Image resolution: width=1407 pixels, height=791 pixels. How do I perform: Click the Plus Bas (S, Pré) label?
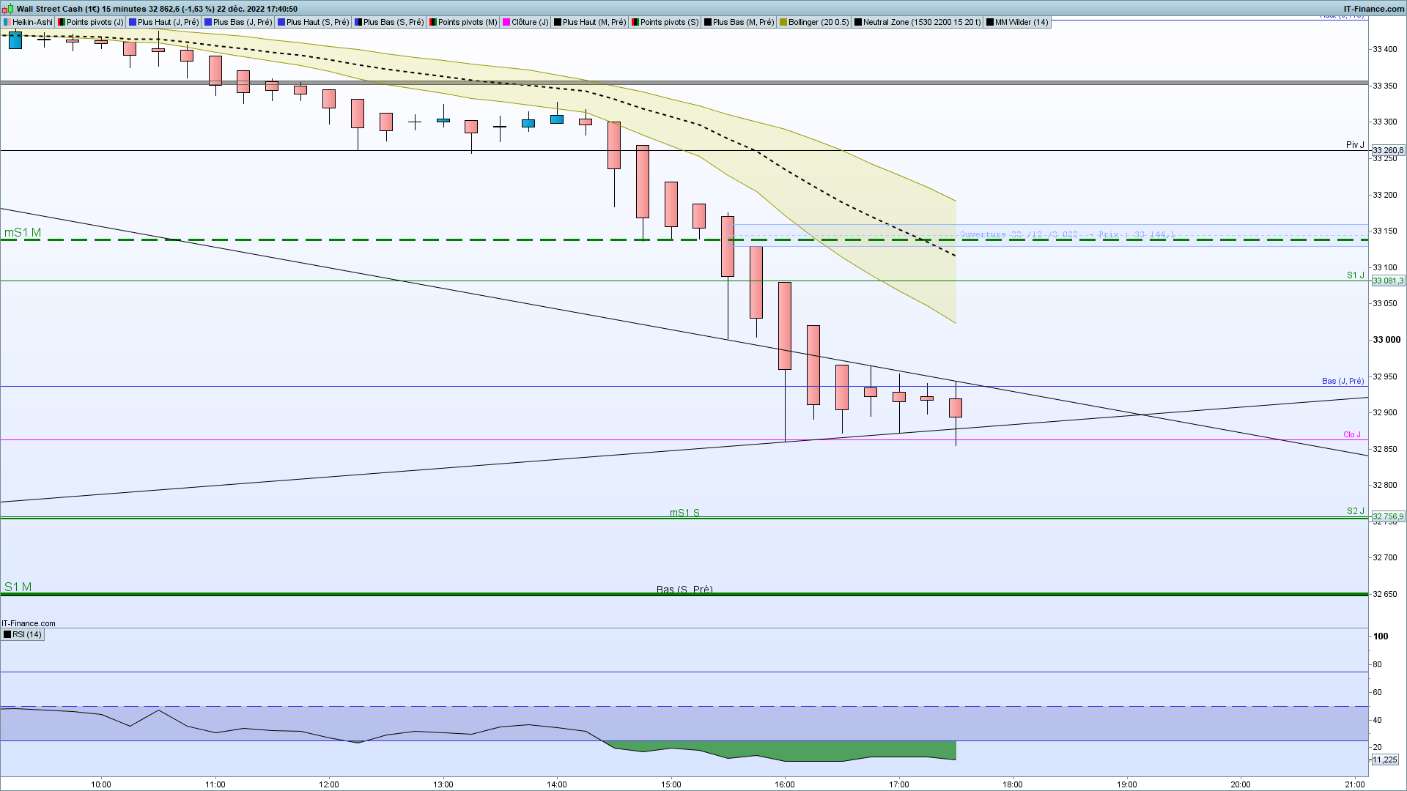393,22
